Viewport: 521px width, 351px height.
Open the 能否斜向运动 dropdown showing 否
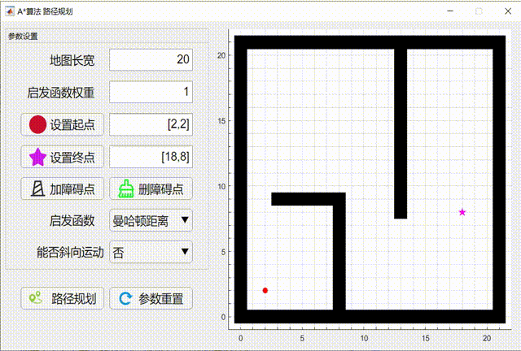pyautogui.click(x=151, y=252)
